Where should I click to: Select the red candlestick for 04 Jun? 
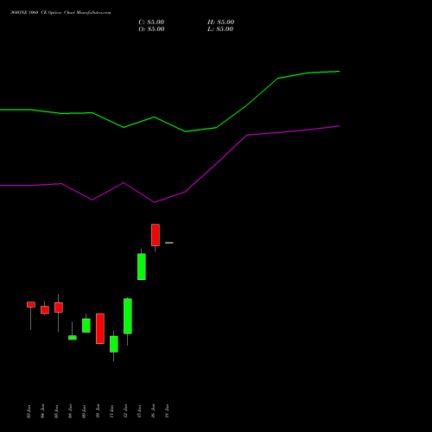[x=45, y=310]
